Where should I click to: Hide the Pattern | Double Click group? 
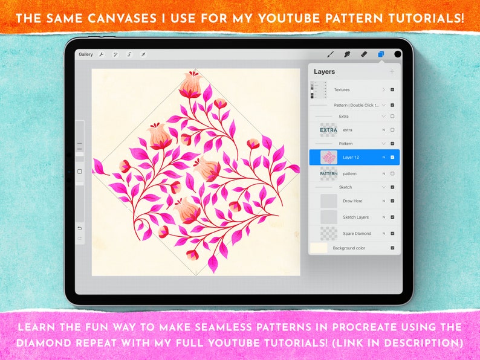392,105
